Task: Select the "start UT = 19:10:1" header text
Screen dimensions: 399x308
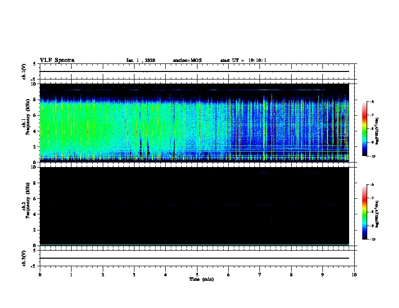Action: (x=243, y=60)
